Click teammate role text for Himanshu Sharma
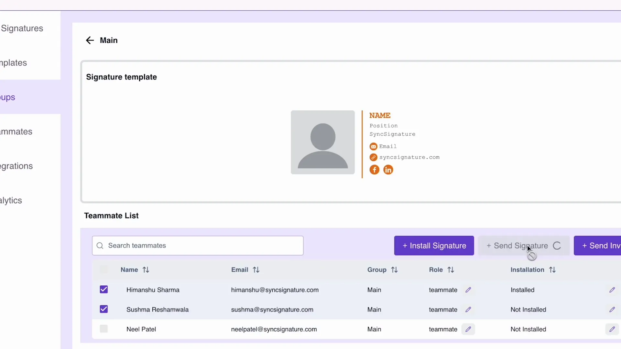The width and height of the screenshot is (621, 349). pos(443,290)
